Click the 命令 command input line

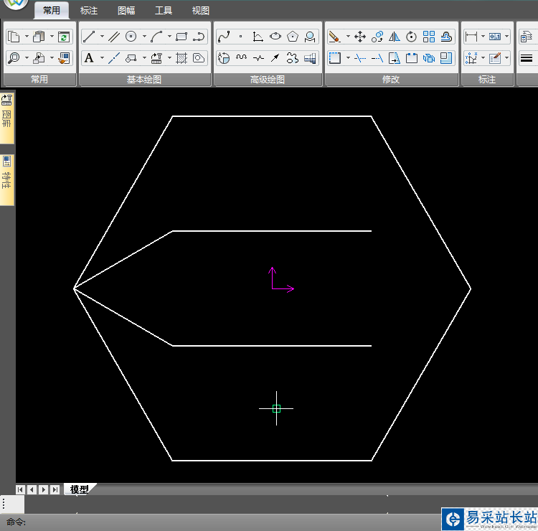(220, 522)
